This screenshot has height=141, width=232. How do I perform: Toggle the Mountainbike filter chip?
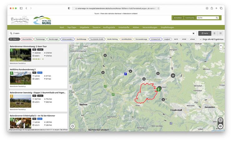coord(27,39)
